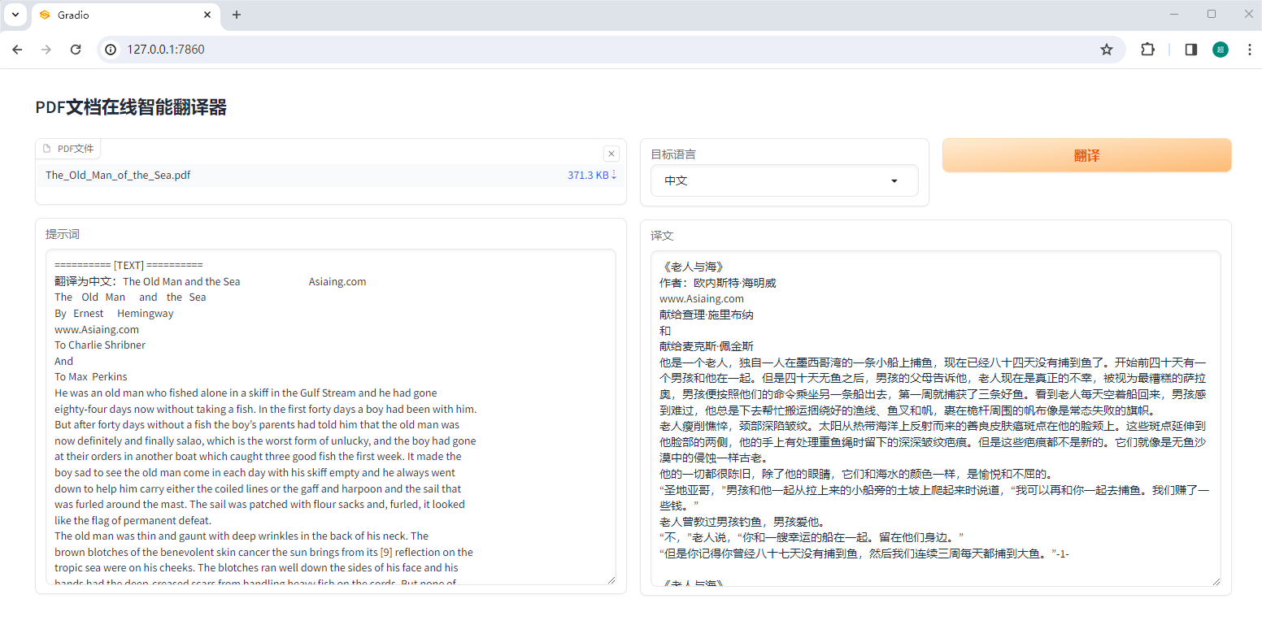The width and height of the screenshot is (1262, 638).
Task: Open the Chrome three-dot menu
Action: click(x=1249, y=50)
